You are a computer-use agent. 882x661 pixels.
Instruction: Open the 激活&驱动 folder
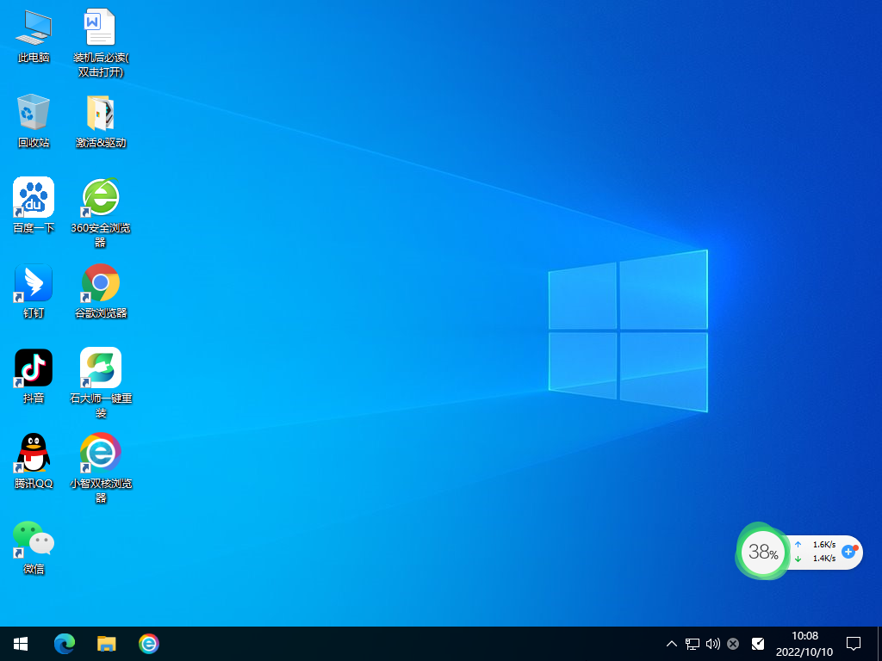(x=100, y=114)
